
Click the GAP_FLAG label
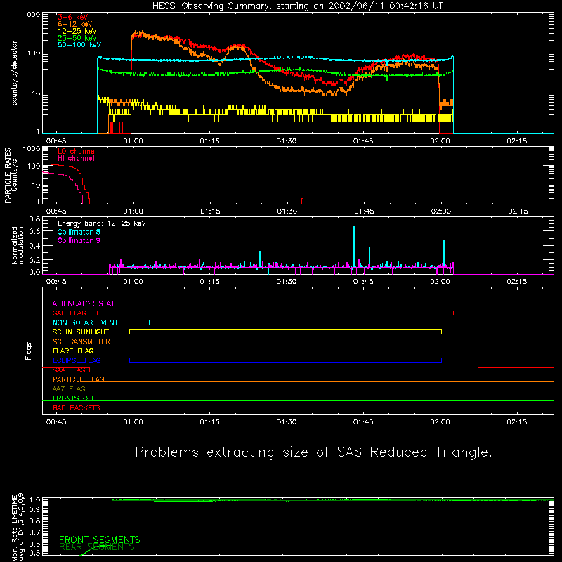tap(69, 313)
